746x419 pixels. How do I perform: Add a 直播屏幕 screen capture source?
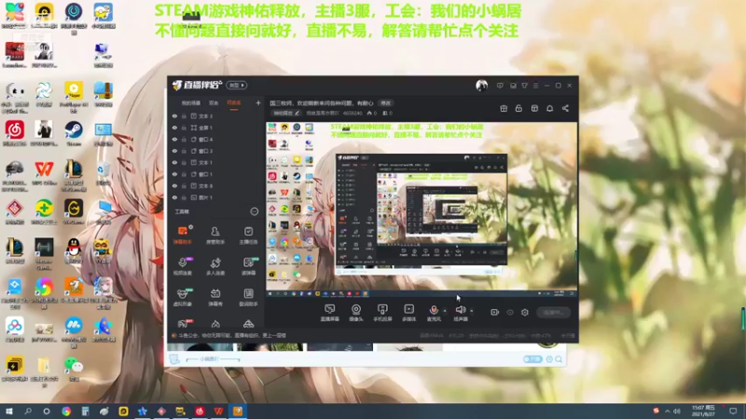pyautogui.click(x=330, y=313)
